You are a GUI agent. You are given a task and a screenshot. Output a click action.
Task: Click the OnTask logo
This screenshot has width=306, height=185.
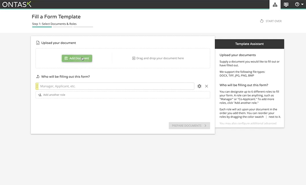17,4
